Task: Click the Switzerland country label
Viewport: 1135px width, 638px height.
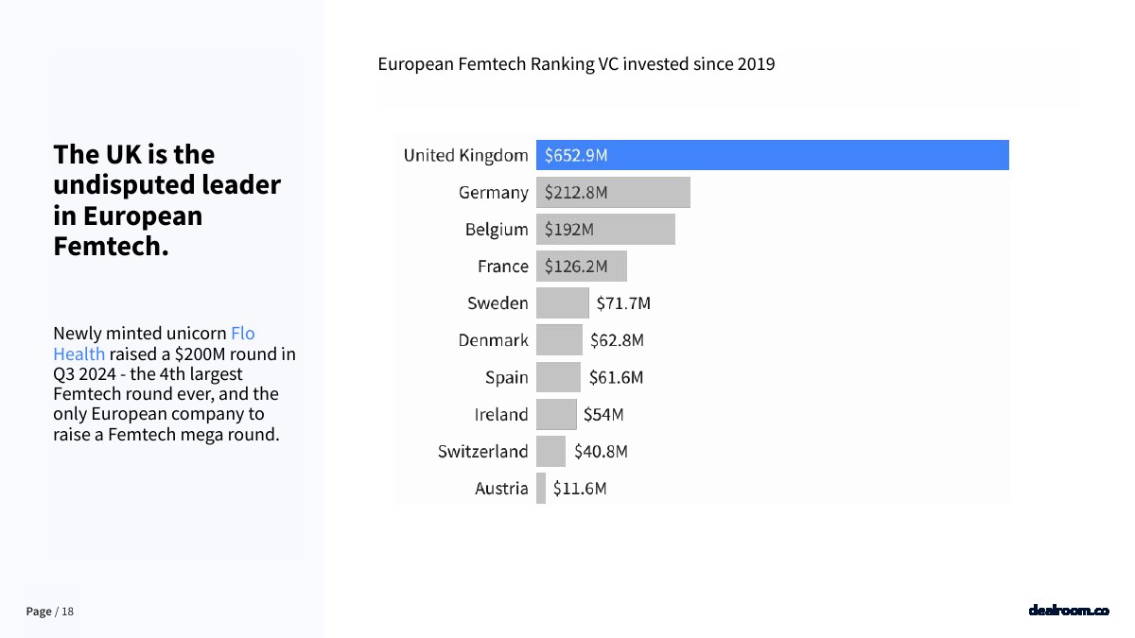Action: (x=482, y=451)
